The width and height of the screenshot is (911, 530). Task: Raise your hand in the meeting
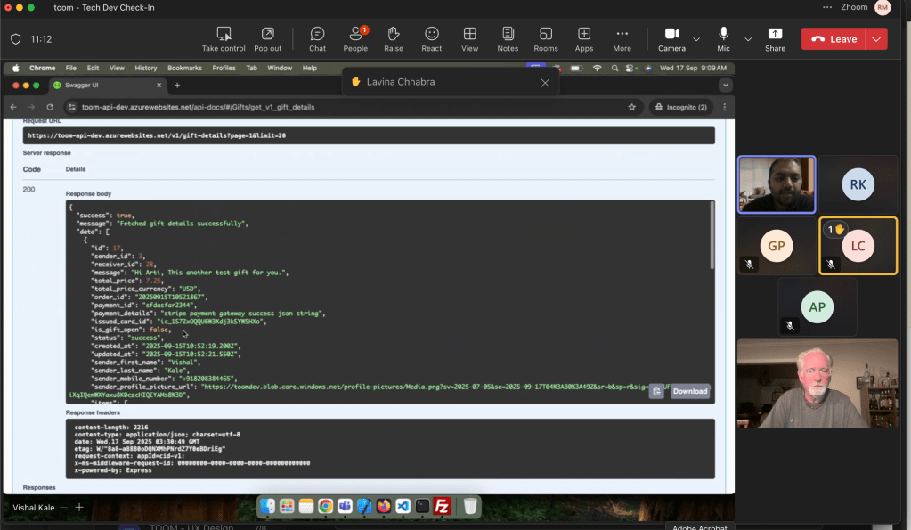[x=394, y=38]
